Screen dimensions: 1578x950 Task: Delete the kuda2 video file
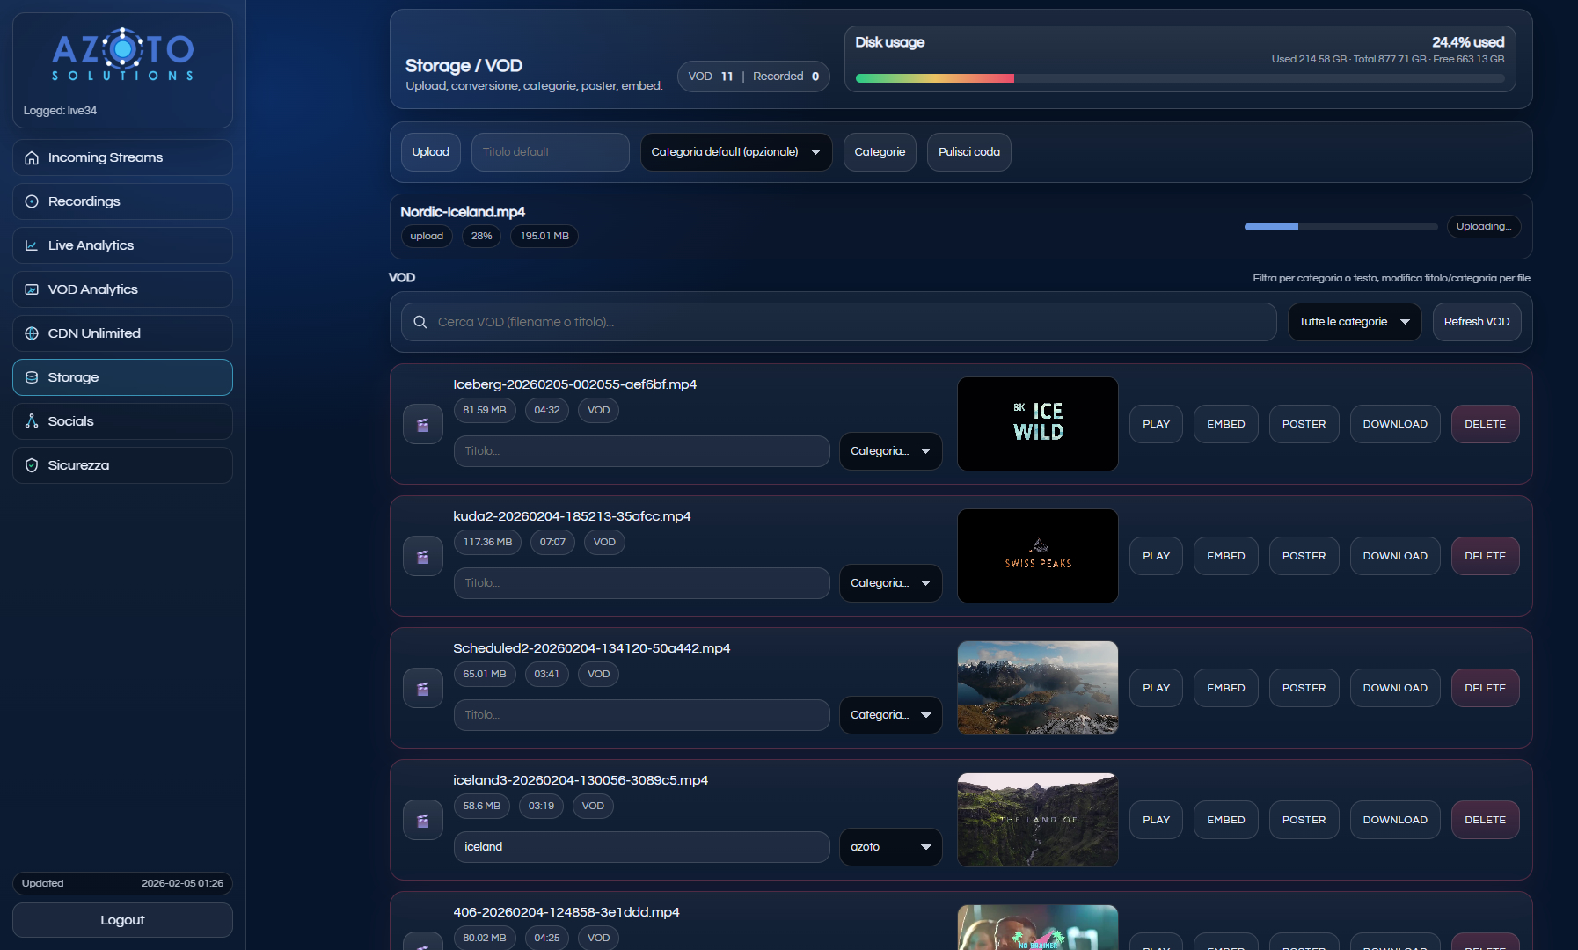coord(1485,556)
